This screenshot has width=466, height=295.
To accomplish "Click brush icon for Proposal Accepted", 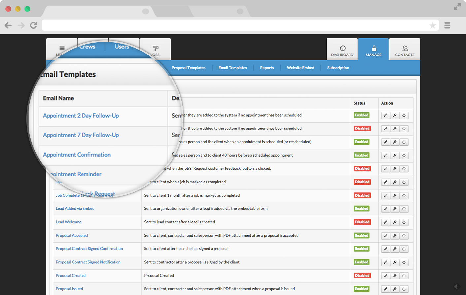I will [395, 236].
